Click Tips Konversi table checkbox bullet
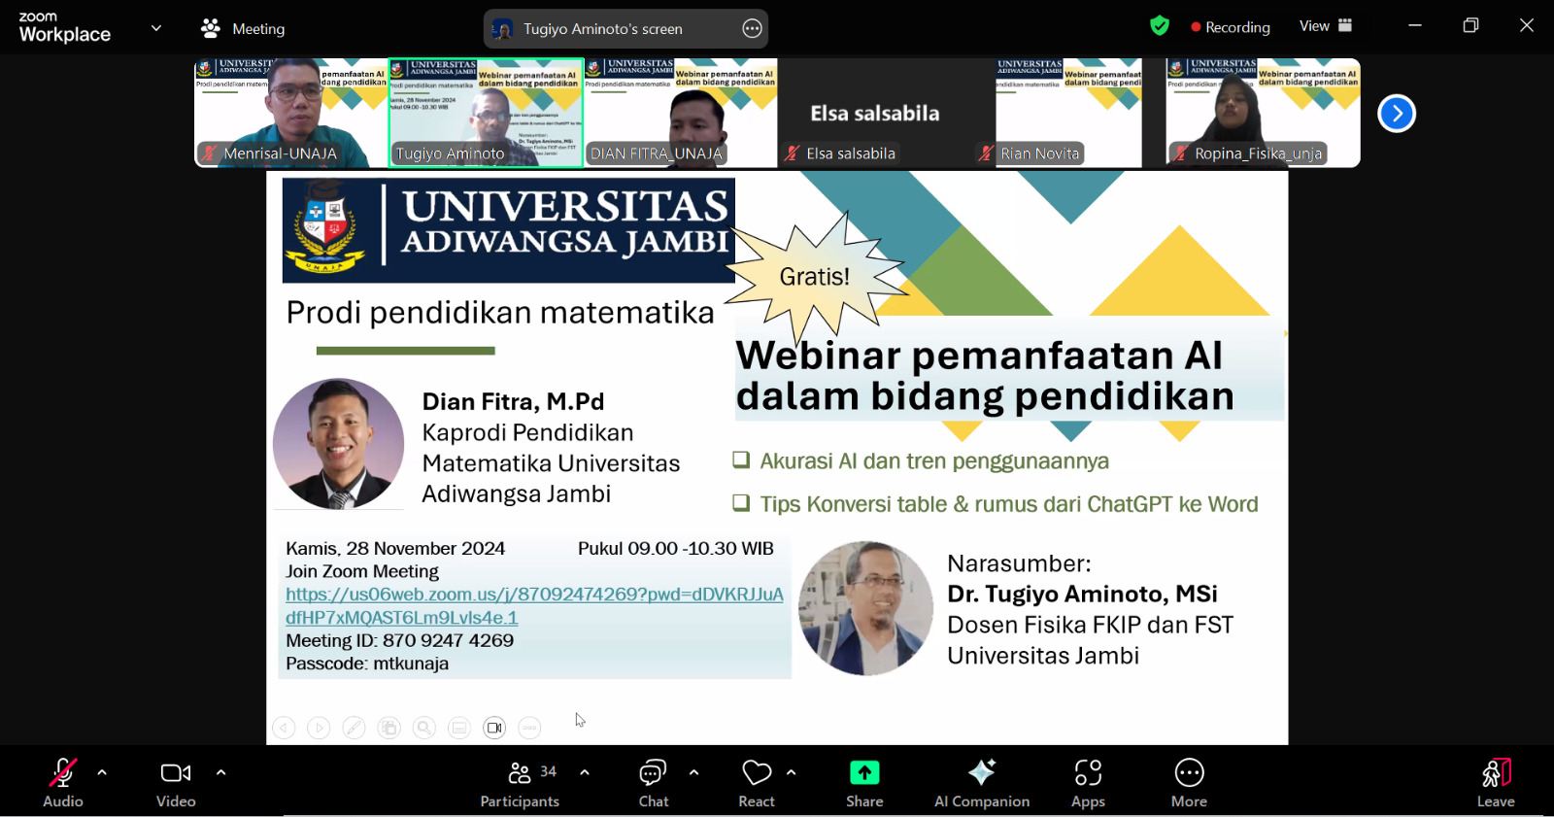Viewport: 1554px width, 817px height. [x=741, y=502]
